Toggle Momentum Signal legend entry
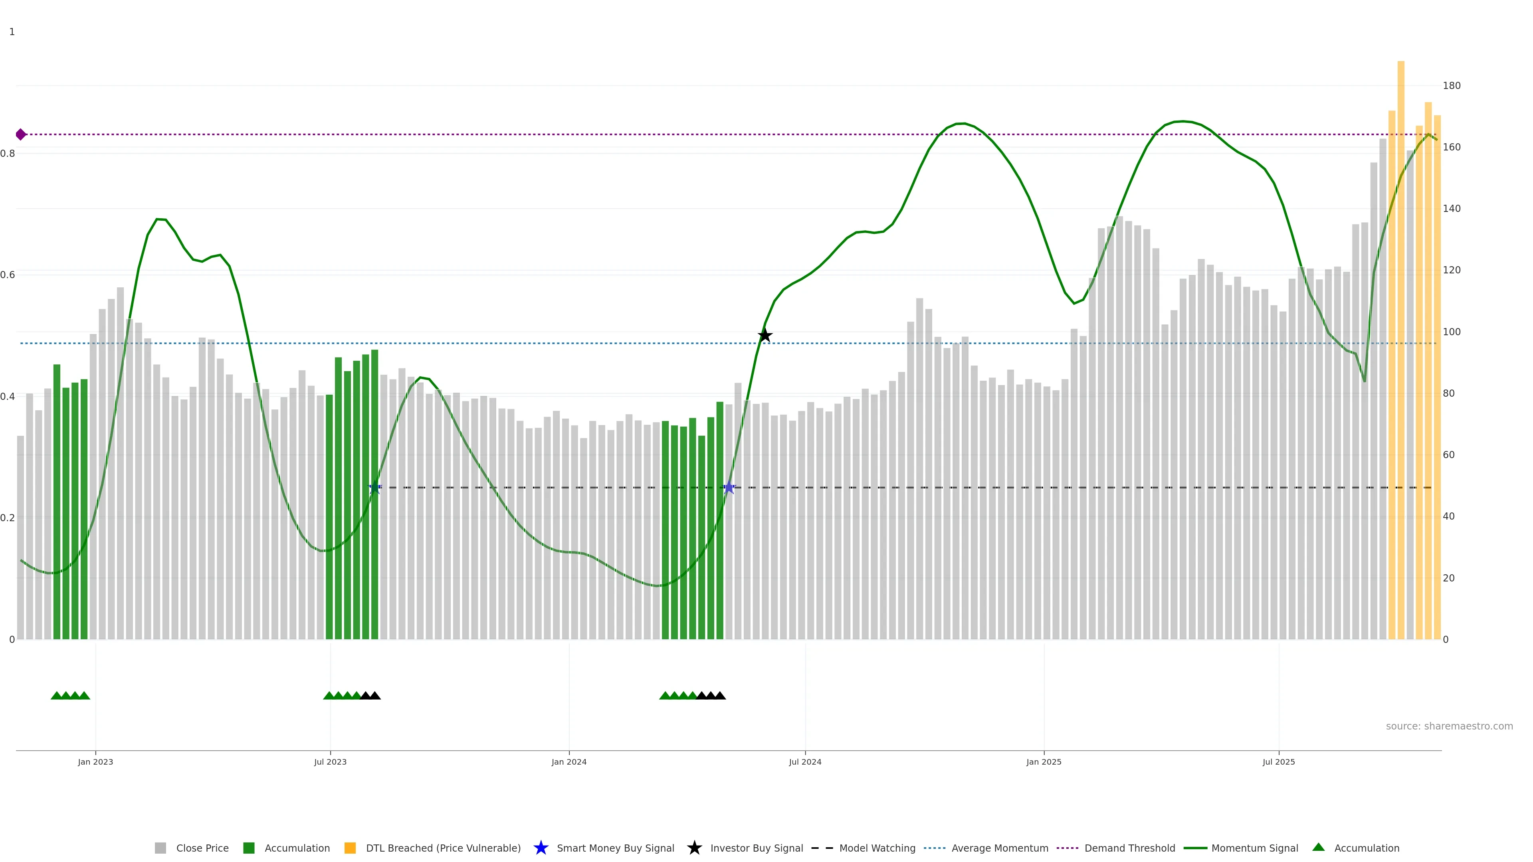Image resolution: width=1533 pixels, height=862 pixels. tap(1254, 848)
